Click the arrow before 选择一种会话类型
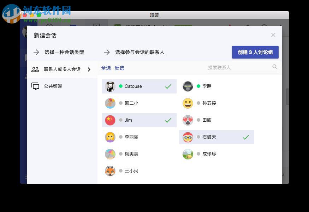Image resolution: width=309 pixels, height=212 pixels. tap(36, 52)
